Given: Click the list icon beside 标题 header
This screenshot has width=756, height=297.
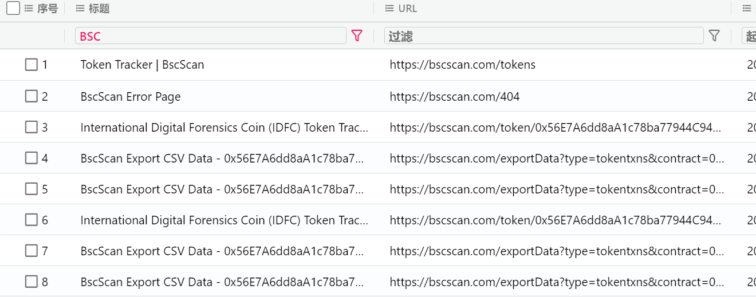Looking at the screenshot, I should point(80,9).
